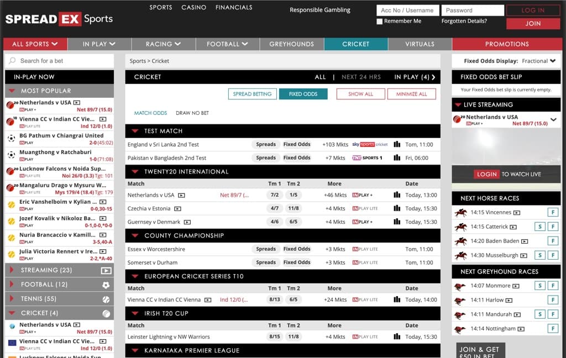This screenshot has width=566, height=358.
Task: Click the SpreadEx Sports logo
Action: coord(59,19)
